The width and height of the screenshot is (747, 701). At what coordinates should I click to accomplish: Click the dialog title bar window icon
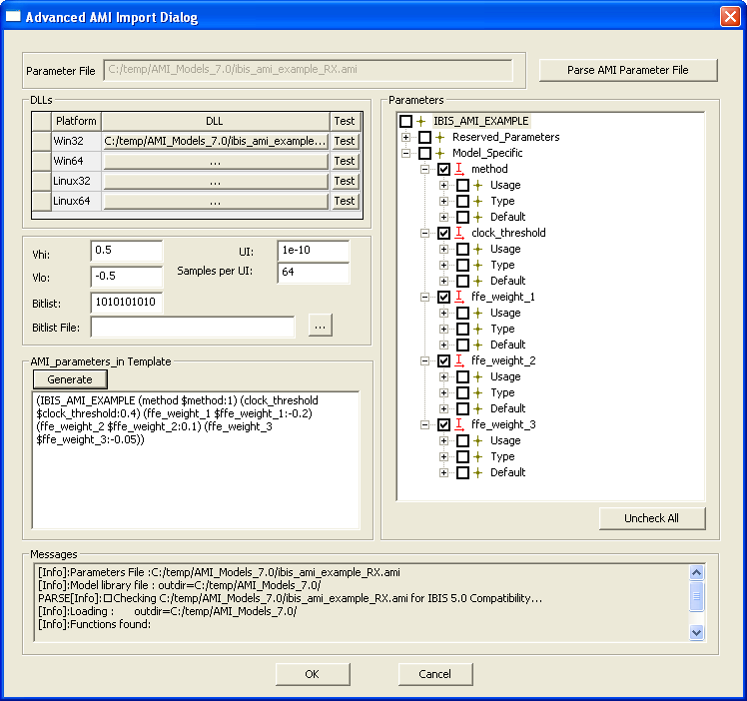pyautogui.click(x=14, y=17)
